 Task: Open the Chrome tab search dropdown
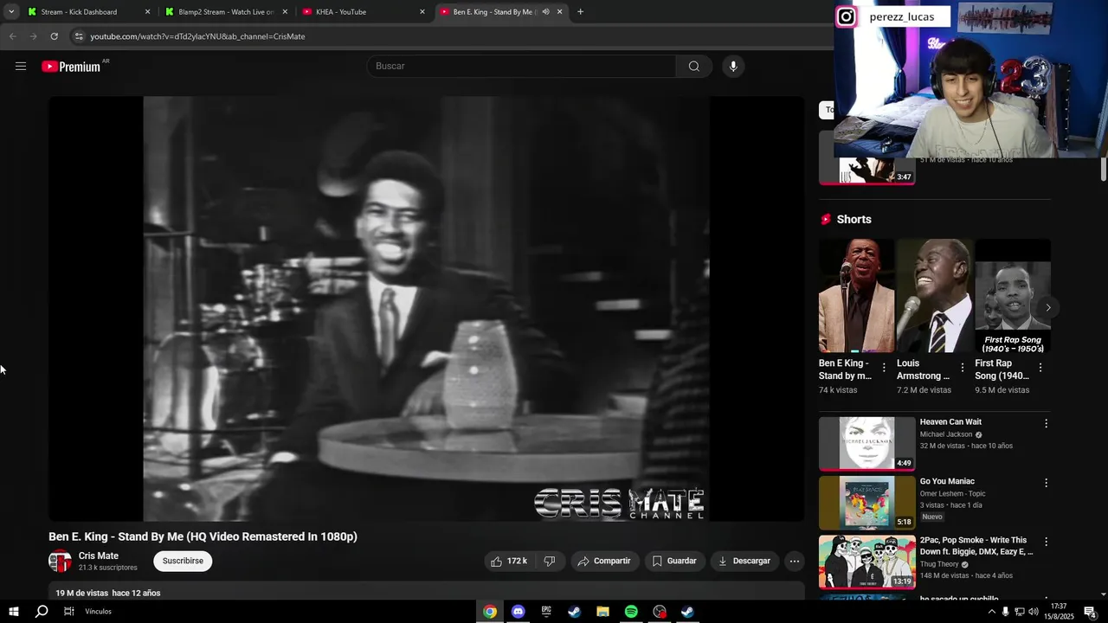coord(10,12)
